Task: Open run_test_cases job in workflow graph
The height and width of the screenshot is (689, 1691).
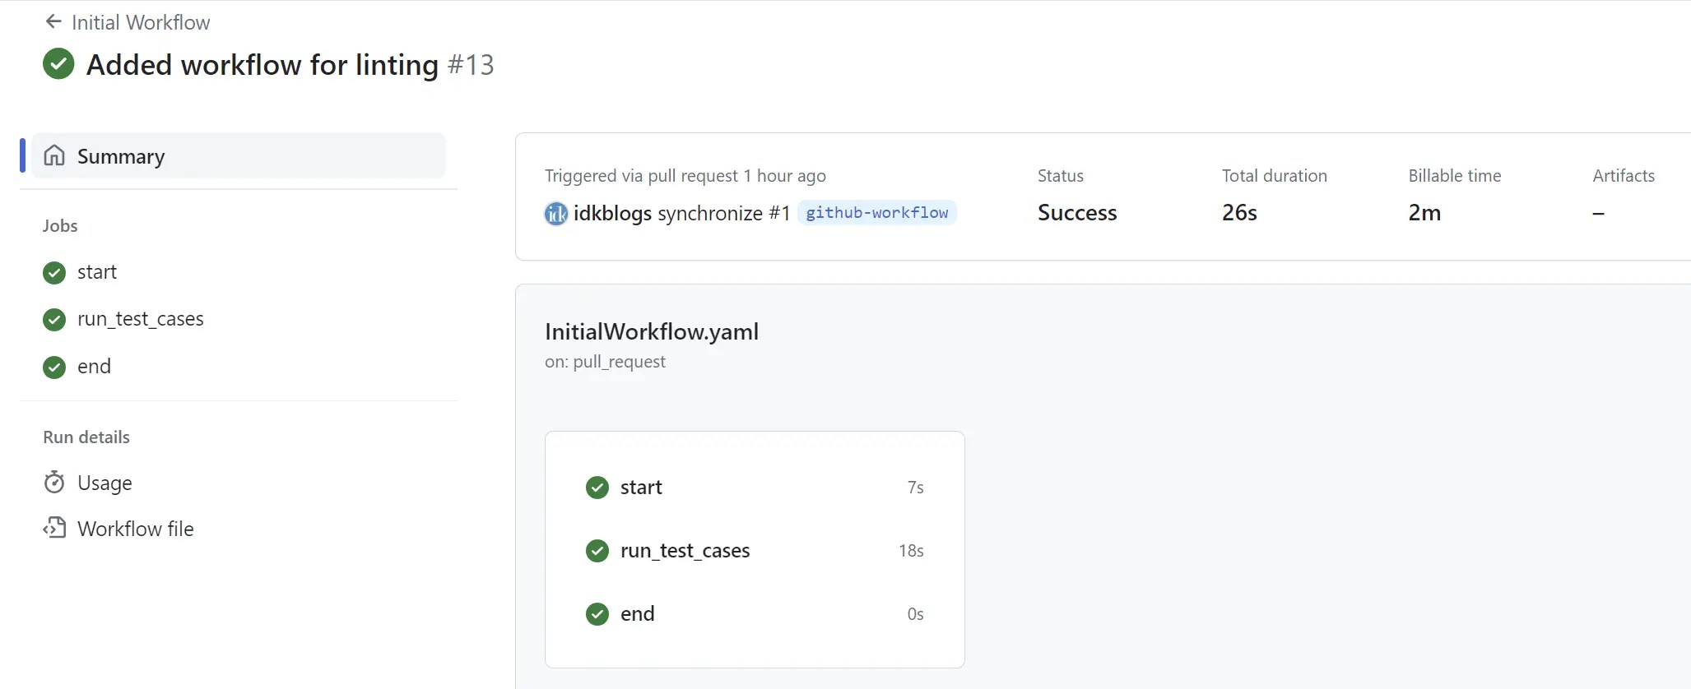Action: tap(755, 551)
